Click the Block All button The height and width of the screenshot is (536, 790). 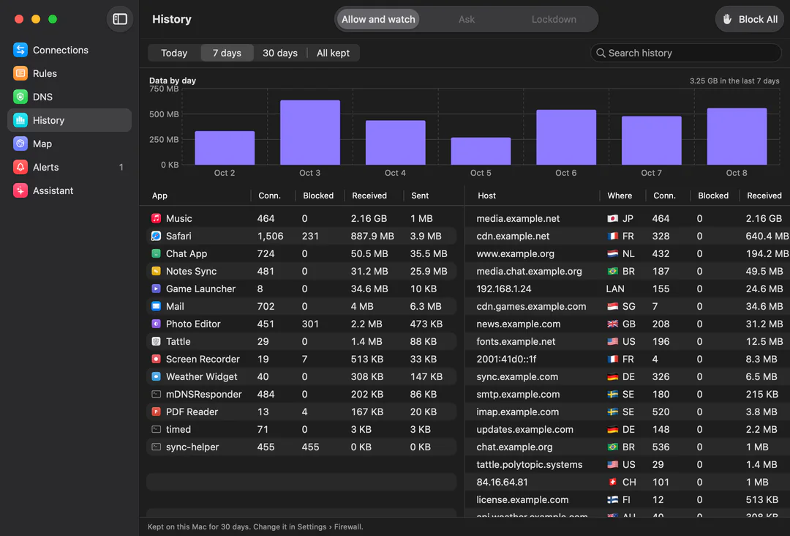coord(750,19)
